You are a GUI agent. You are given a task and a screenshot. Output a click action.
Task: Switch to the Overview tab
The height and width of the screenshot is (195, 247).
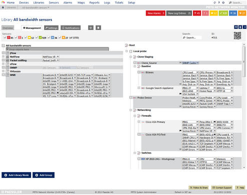pyautogui.click(x=8, y=28)
